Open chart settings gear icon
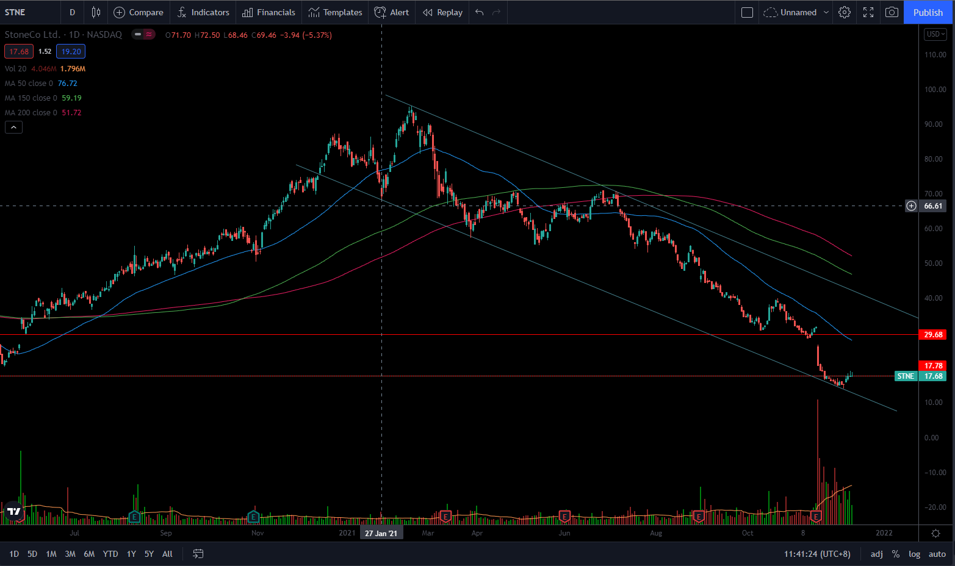 [x=845, y=12]
